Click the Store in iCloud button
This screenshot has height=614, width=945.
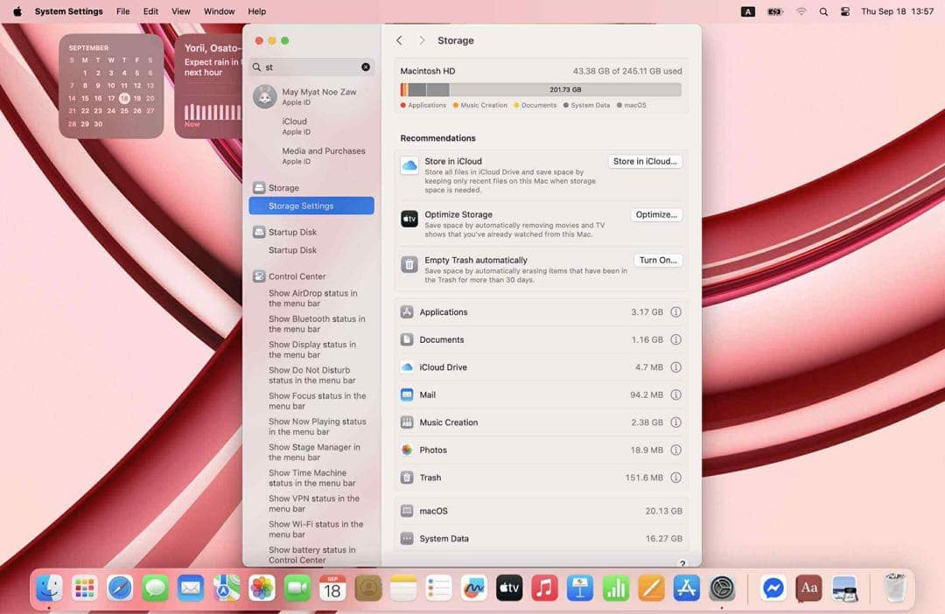645,161
